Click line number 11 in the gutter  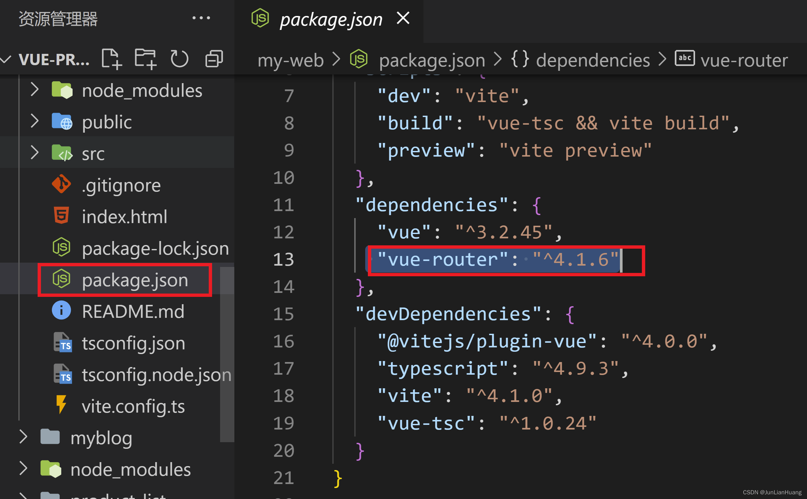point(283,205)
